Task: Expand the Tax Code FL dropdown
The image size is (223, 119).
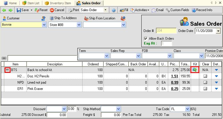Action: tap(187, 109)
